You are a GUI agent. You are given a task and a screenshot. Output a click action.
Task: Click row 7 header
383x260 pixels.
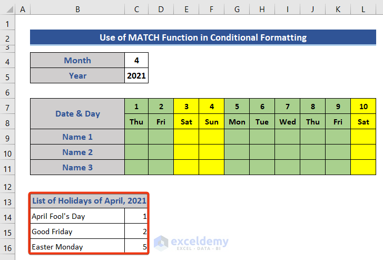(7, 107)
